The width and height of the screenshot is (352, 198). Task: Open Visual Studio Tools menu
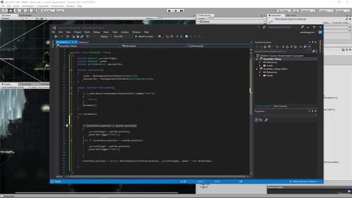click(115, 32)
